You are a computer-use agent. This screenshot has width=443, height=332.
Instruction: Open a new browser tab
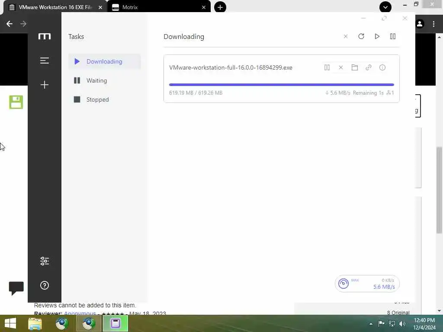point(220,7)
